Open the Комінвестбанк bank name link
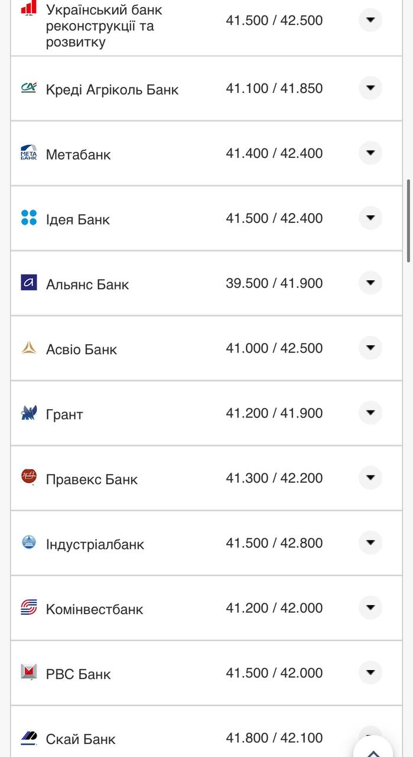The height and width of the screenshot is (757, 413). [x=95, y=609]
